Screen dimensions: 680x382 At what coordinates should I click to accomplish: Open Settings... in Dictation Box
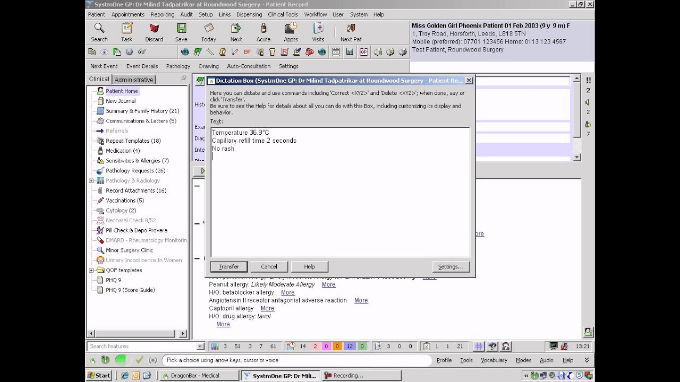pyautogui.click(x=451, y=266)
